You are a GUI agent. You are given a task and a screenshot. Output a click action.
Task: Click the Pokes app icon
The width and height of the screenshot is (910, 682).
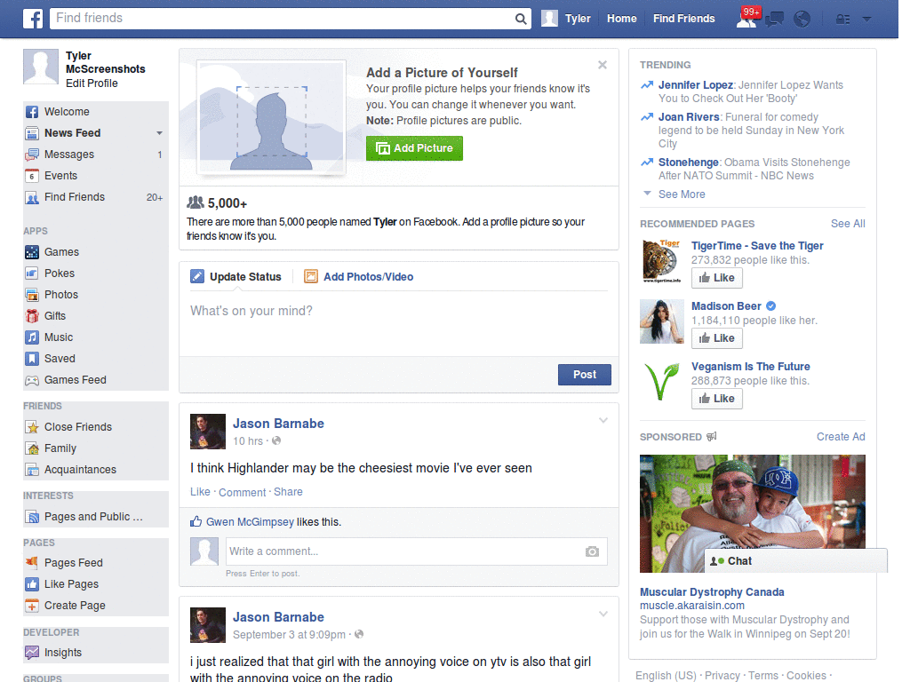coord(32,274)
